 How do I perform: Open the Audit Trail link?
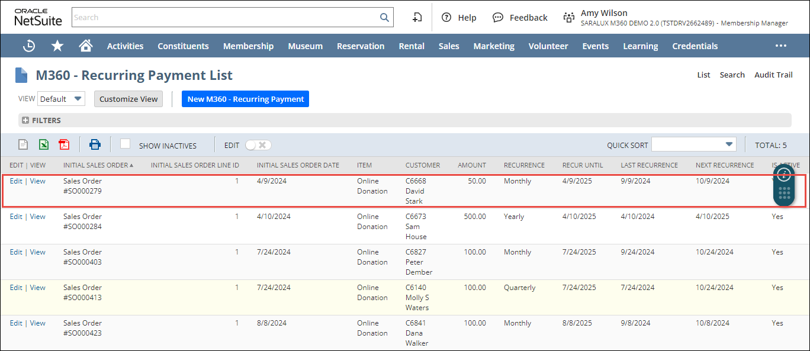point(773,75)
